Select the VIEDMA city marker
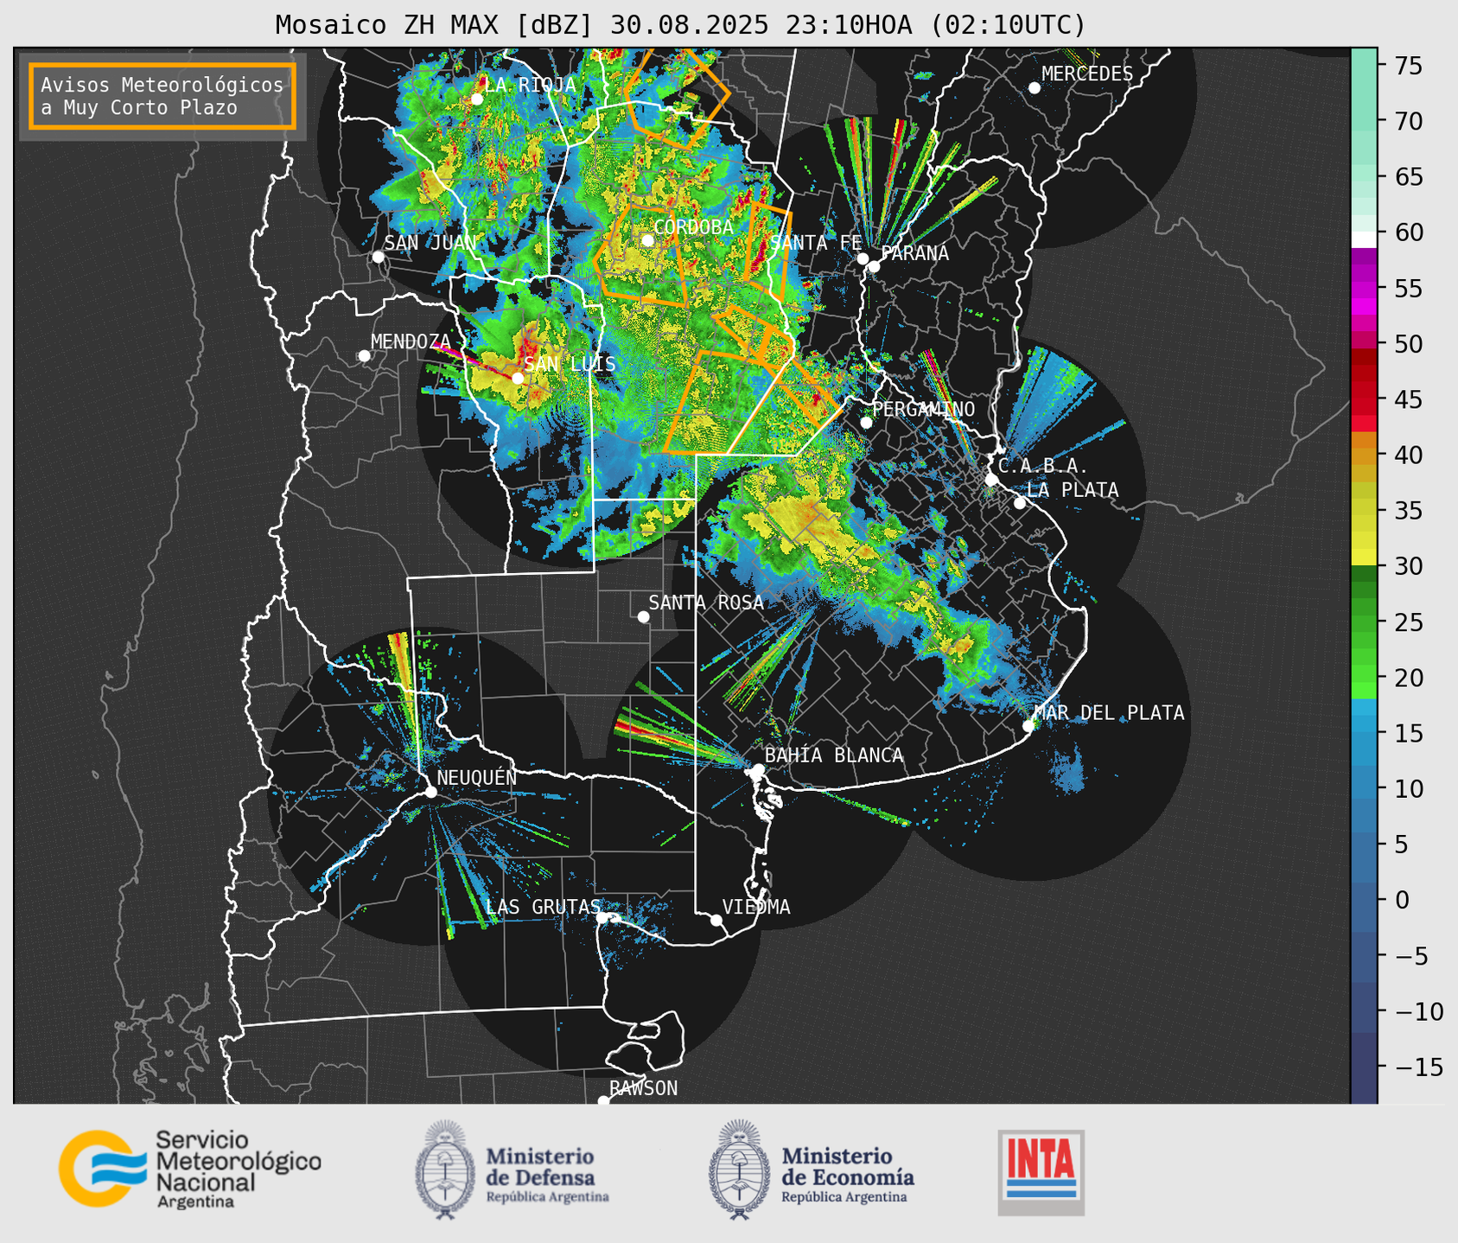This screenshot has height=1243, width=1458. pos(716,920)
